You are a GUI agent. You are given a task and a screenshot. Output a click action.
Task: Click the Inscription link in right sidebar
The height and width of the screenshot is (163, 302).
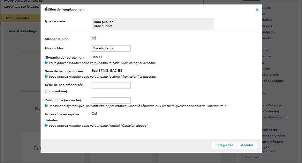pos(254,157)
